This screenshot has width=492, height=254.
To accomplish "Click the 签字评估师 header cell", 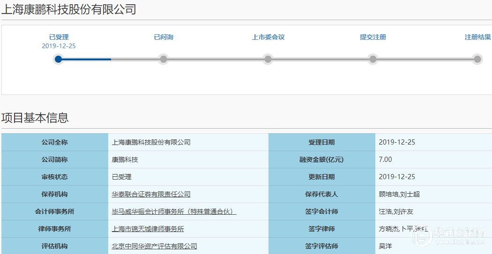I will pyautogui.click(x=321, y=246).
